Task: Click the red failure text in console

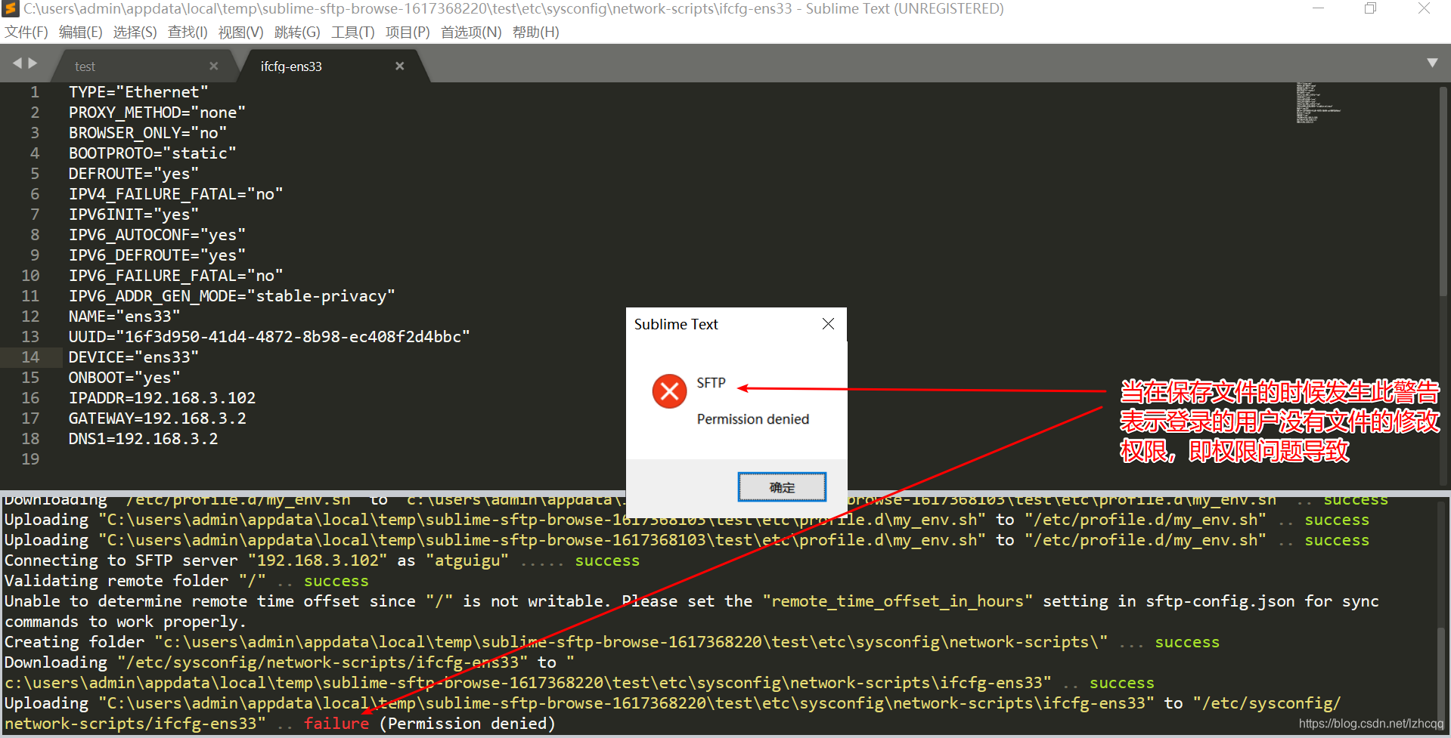Action: click(336, 723)
